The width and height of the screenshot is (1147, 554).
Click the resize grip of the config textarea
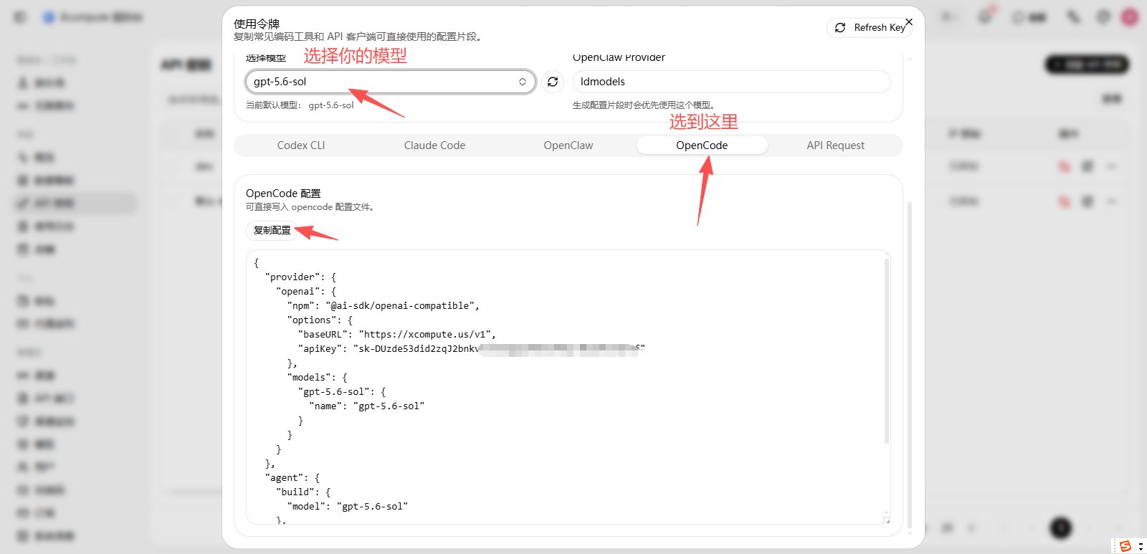coord(887,521)
